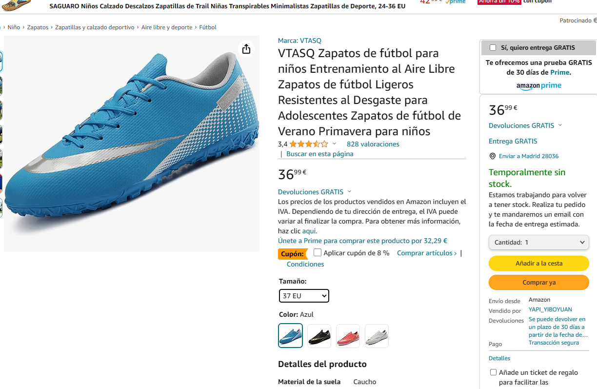Open the Cantidad quantity dropdown
The height and width of the screenshot is (389, 597).
pos(539,242)
